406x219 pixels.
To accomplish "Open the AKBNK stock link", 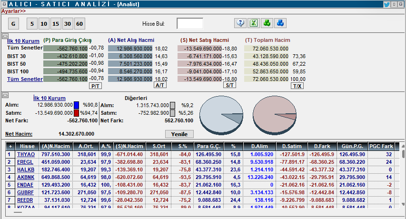I will (x=26, y=177).
